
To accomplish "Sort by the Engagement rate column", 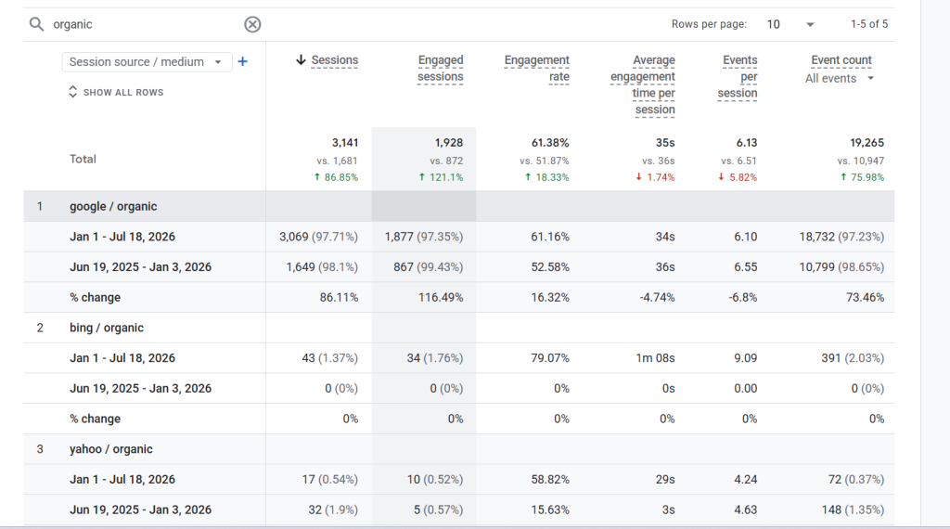I will click(x=537, y=69).
